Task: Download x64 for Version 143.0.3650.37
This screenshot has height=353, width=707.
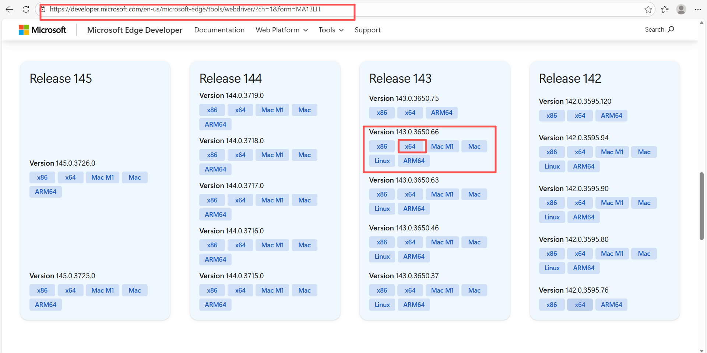Action: coord(410,290)
